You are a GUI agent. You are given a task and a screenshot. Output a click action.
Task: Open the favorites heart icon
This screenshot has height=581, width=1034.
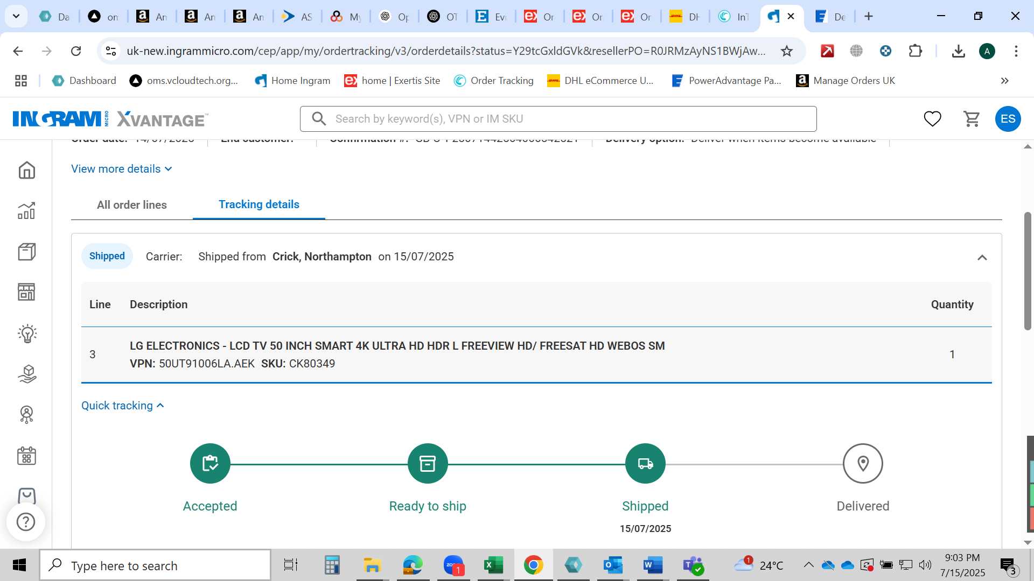(932, 119)
